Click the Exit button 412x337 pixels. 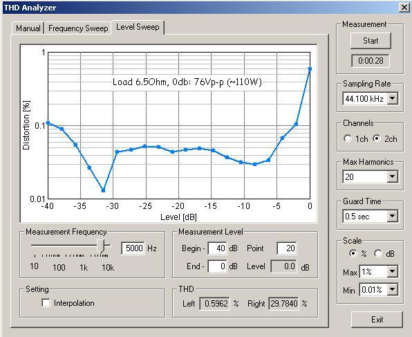coord(377,320)
